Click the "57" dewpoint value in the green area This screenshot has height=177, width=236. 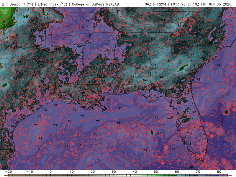pos(11,27)
